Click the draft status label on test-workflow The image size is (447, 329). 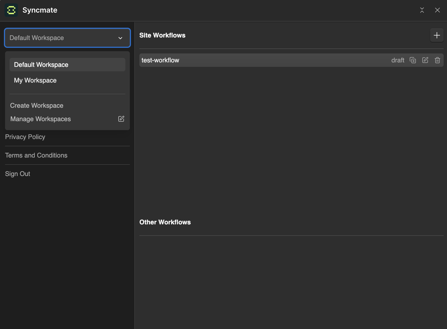point(398,60)
